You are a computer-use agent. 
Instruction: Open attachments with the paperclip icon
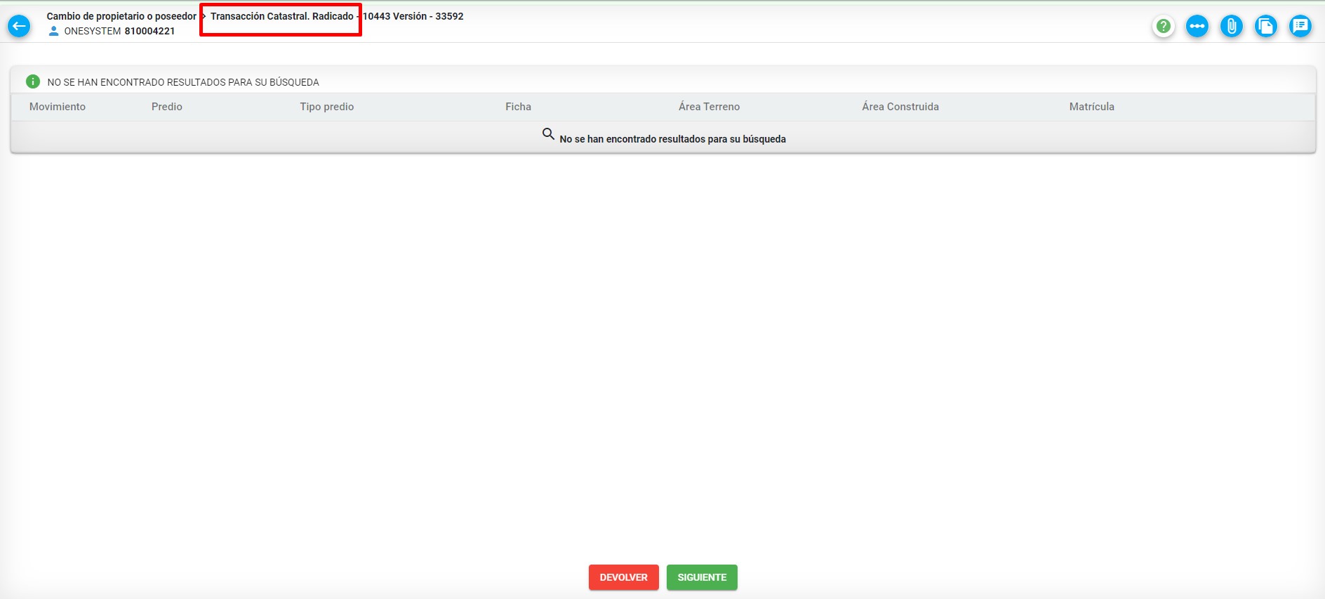pyautogui.click(x=1232, y=27)
